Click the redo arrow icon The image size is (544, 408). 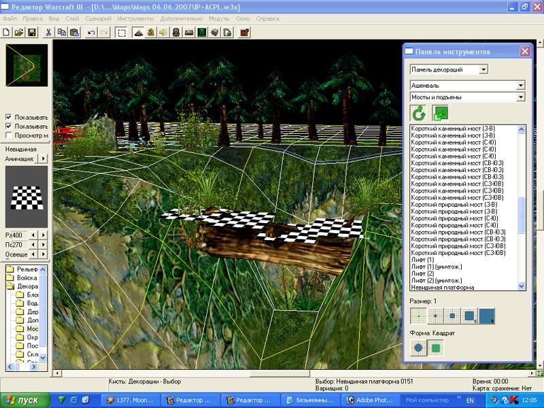tap(104, 33)
